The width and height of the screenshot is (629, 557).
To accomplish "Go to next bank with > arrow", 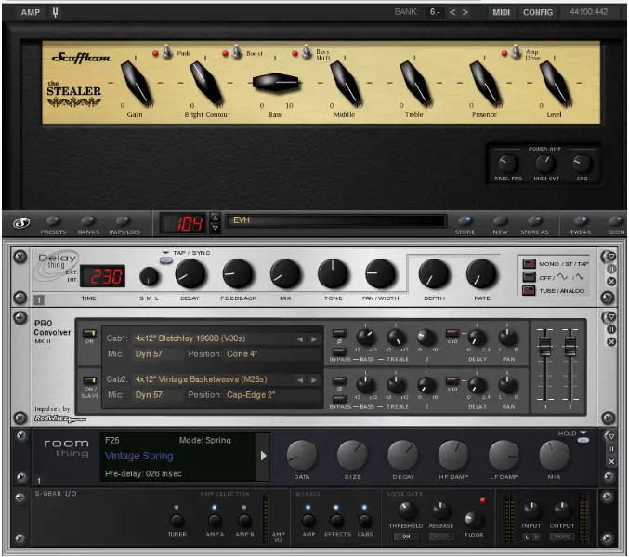I will [x=465, y=12].
